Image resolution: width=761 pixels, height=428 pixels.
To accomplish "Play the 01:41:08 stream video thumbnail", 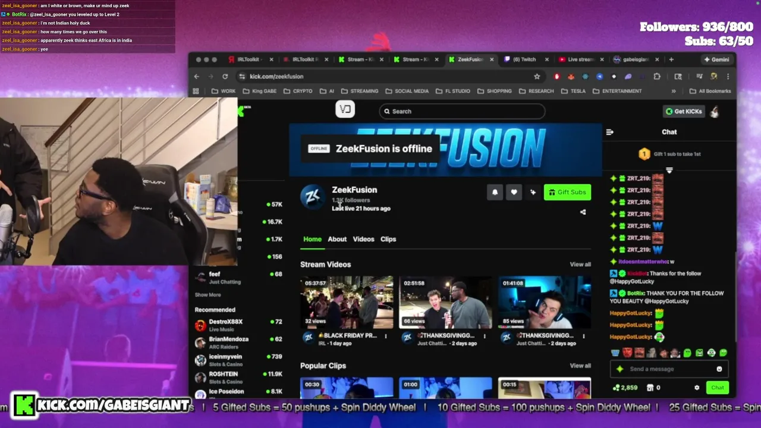I will tap(545, 302).
